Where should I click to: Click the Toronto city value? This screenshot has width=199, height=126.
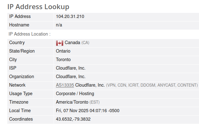[x=63, y=60]
